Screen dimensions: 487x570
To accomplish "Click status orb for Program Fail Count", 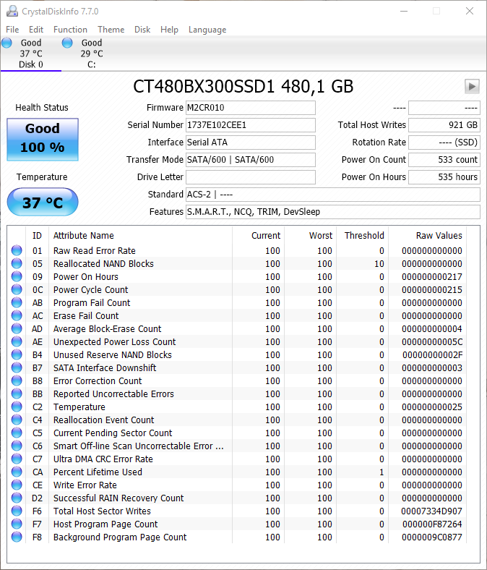I will click(x=17, y=302).
